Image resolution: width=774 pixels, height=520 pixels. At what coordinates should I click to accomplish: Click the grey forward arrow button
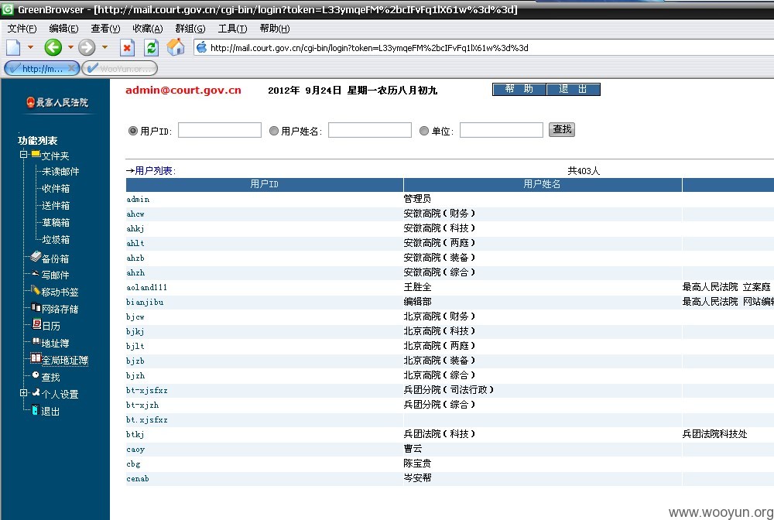[x=87, y=47]
